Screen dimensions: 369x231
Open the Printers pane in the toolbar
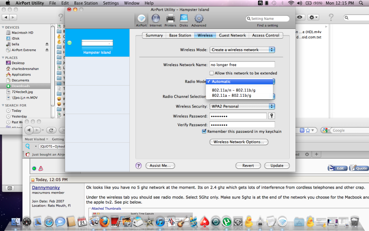pos(170,20)
